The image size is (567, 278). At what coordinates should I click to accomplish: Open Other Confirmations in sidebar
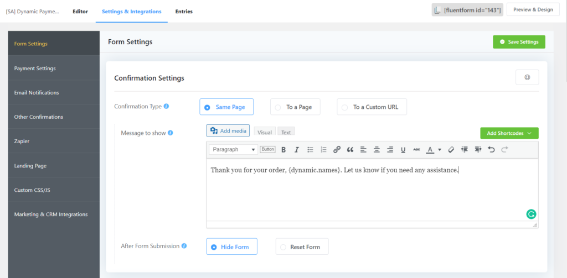point(54,117)
